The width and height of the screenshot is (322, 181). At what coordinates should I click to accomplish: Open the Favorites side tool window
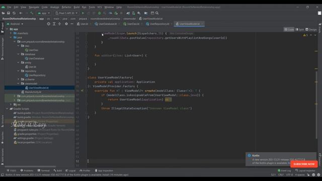(x=2, y=137)
